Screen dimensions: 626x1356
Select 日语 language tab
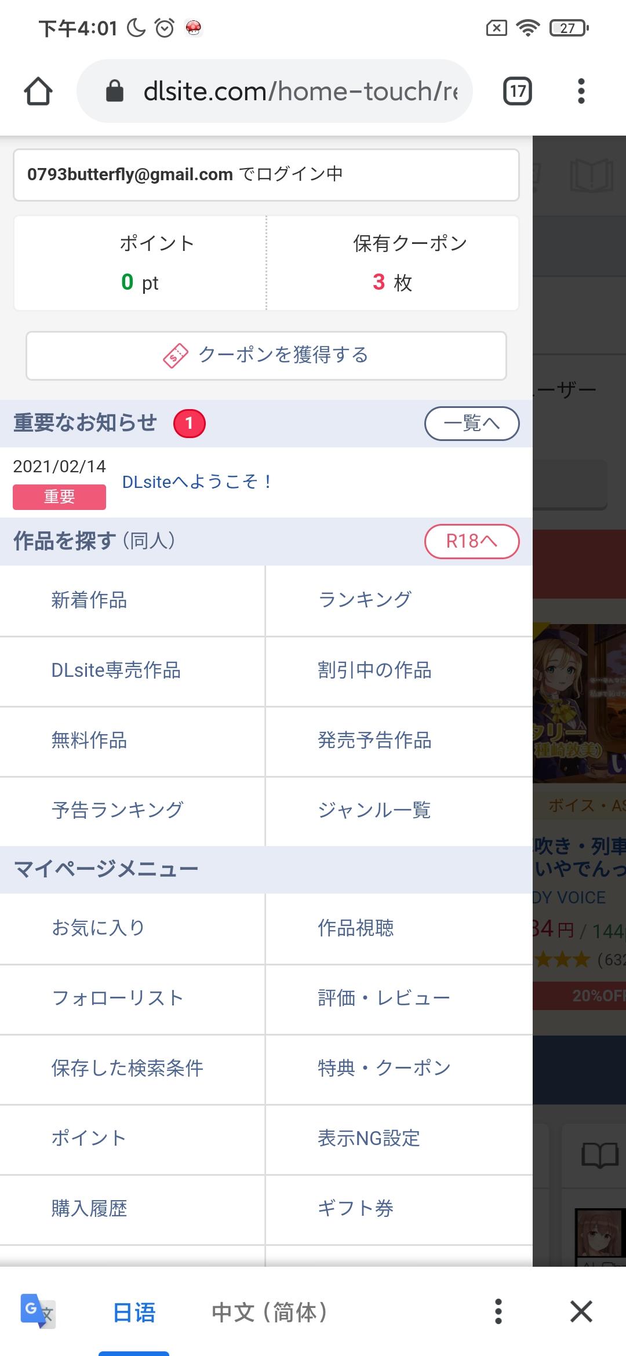pyautogui.click(x=134, y=1313)
